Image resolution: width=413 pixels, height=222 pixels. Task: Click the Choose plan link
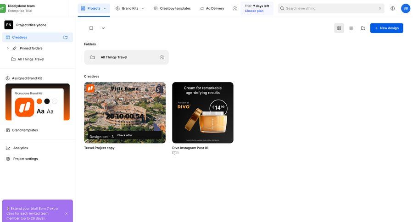254,11
